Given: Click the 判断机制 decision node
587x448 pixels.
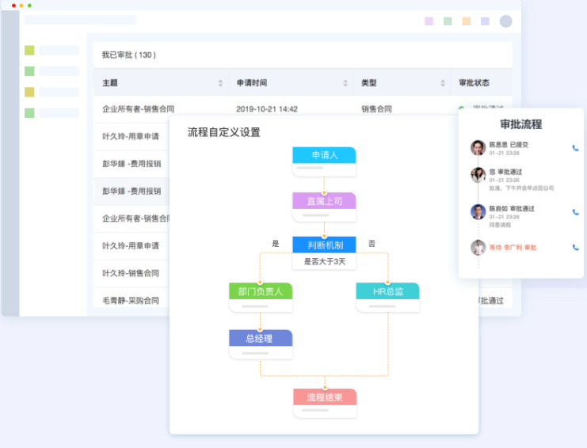Looking at the screenshot, I should tap(324, 245).
